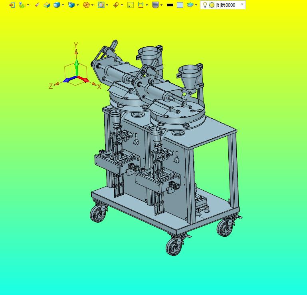Select the eraser tool icon
The height and width of the screenshot is (295, 307).
[x=37, y=5]
